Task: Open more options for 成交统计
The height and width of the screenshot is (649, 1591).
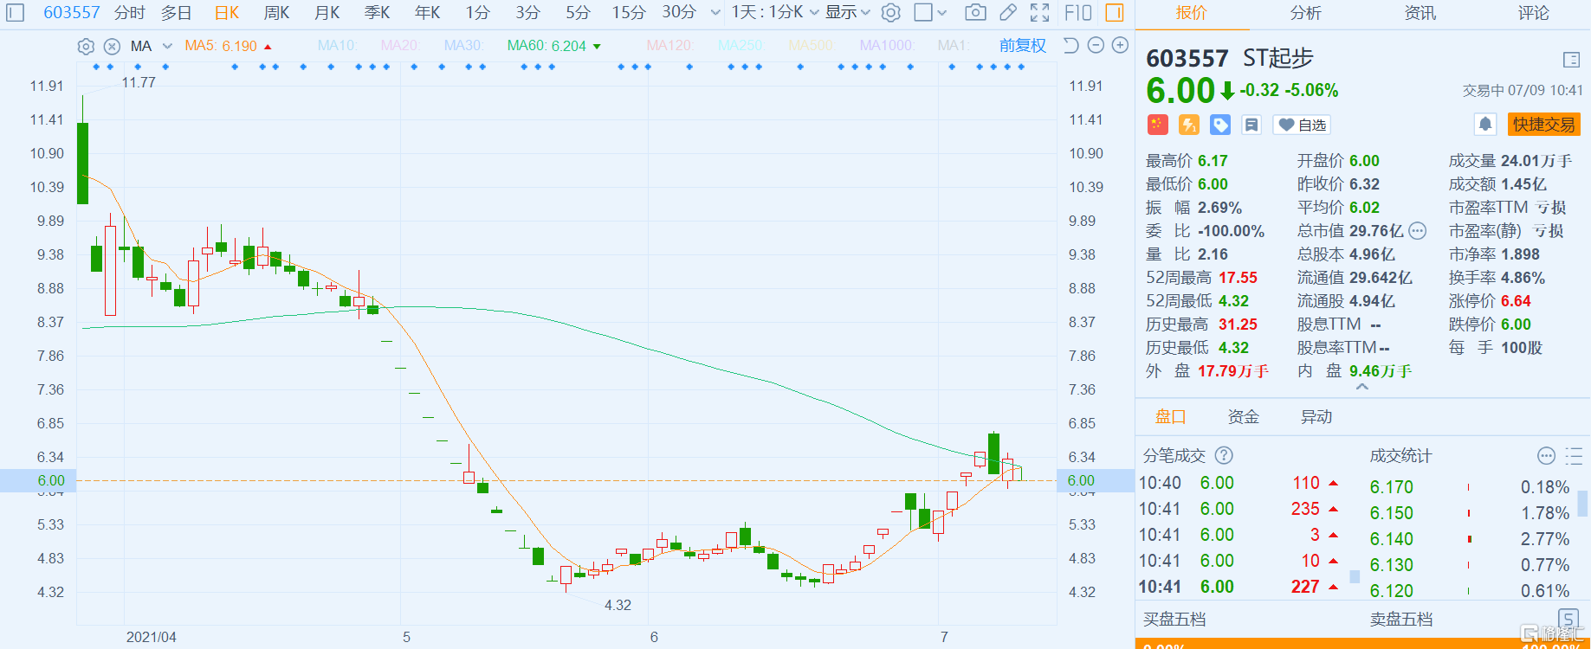Action: pos(1546,455)
